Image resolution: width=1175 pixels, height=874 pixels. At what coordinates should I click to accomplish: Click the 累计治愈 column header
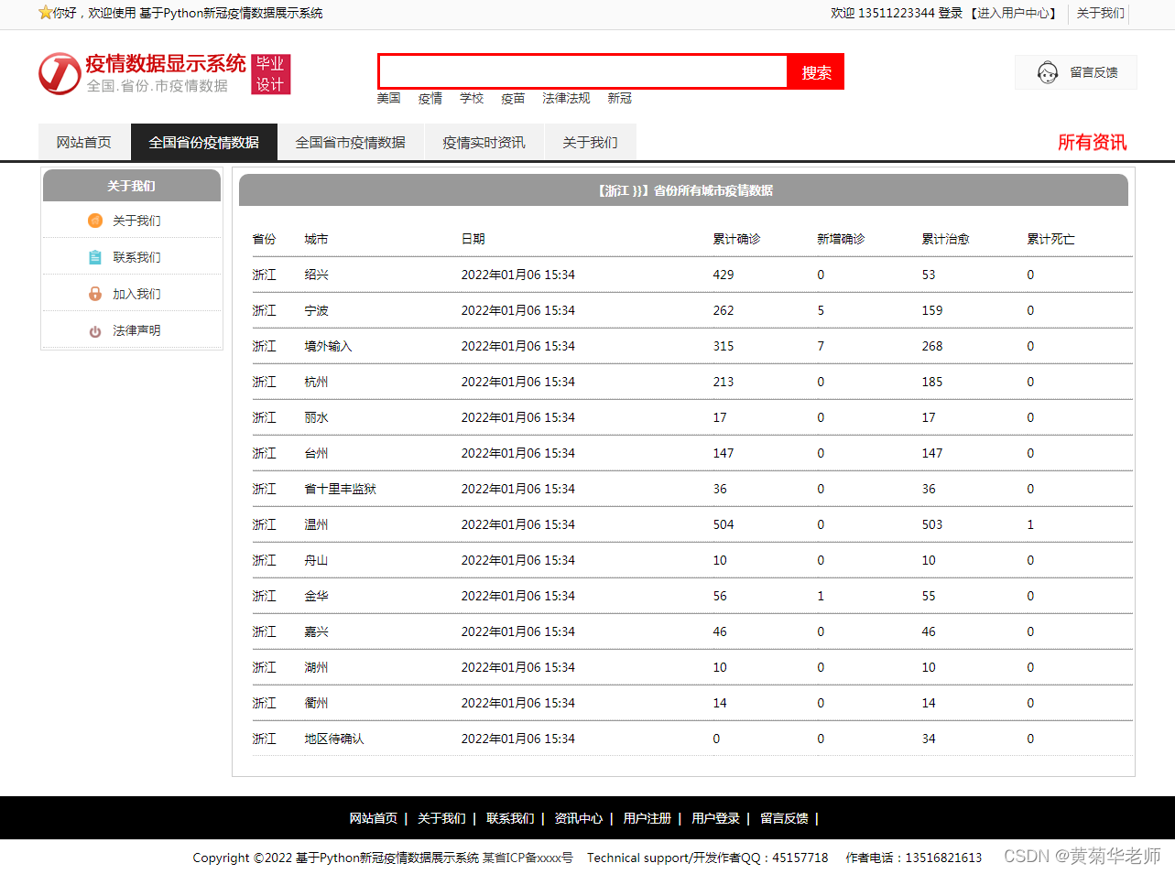[x=945, y=239]
